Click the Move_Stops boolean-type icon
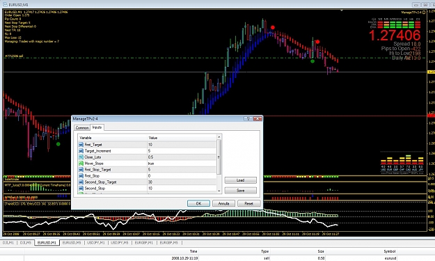The width and height of the screenshot is (435, 261). pyautogui.click(x=81, y=164)
